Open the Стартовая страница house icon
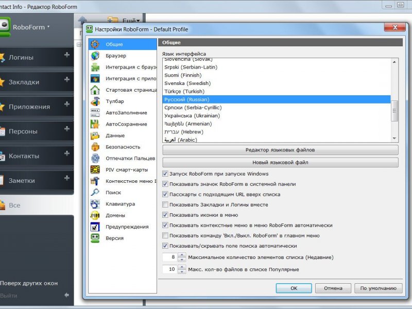This screenshot has height=309, width=412. click(x=95, y=90)
